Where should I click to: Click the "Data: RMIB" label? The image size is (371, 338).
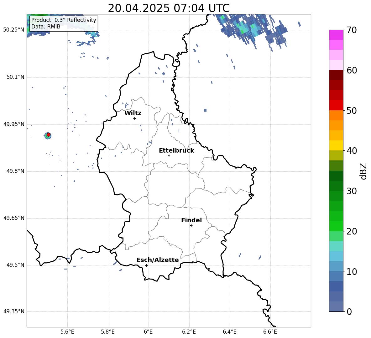tap(46, 27)
